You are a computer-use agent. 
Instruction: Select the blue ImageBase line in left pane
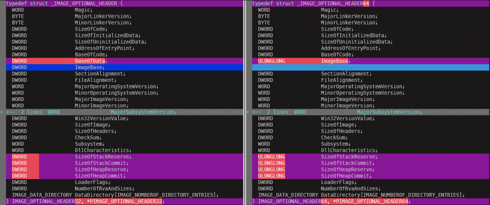coord(124,67)
